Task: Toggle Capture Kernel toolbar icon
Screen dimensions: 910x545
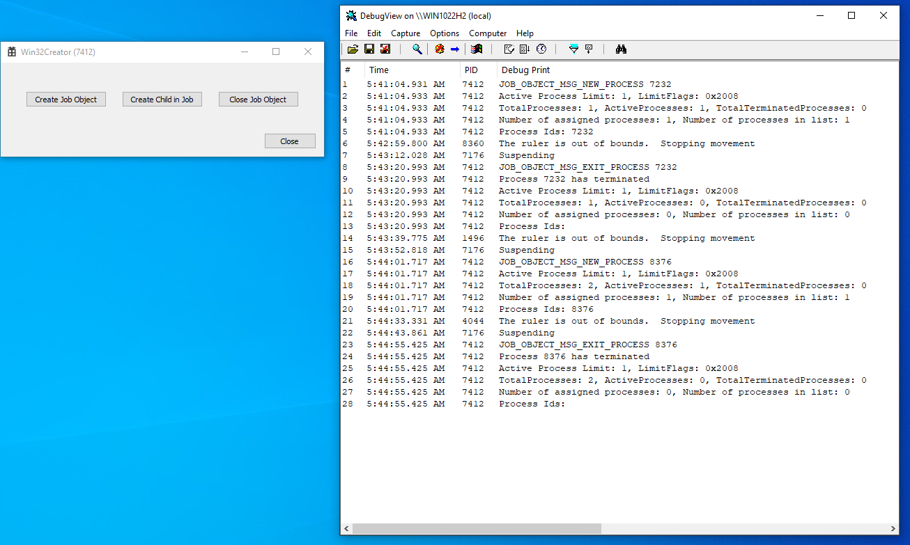Action: pos(439,49)
